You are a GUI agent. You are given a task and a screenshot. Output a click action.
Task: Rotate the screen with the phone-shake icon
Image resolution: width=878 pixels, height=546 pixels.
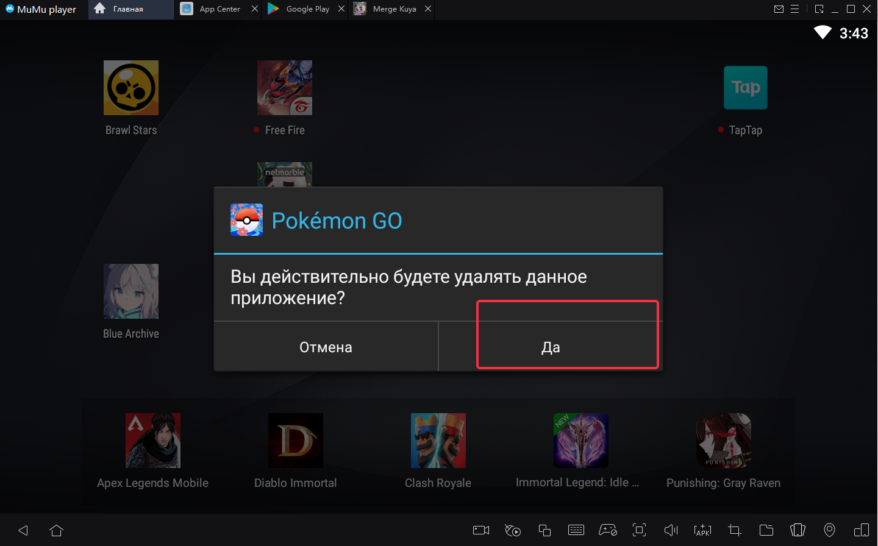click(798, 530)
